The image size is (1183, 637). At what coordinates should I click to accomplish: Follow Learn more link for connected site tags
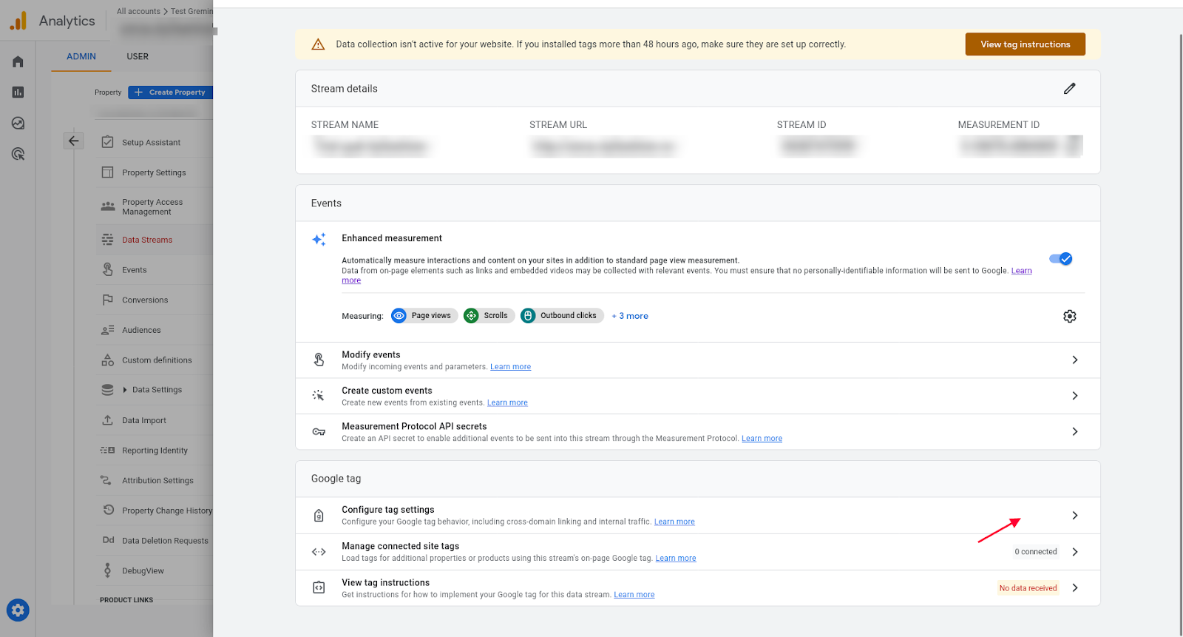pyautogui.click(x=676, y=559)
